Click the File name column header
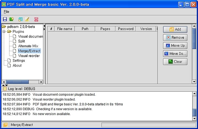Image resolution: width=198 pixels, height=129 pixels. [x=65, y=29]
